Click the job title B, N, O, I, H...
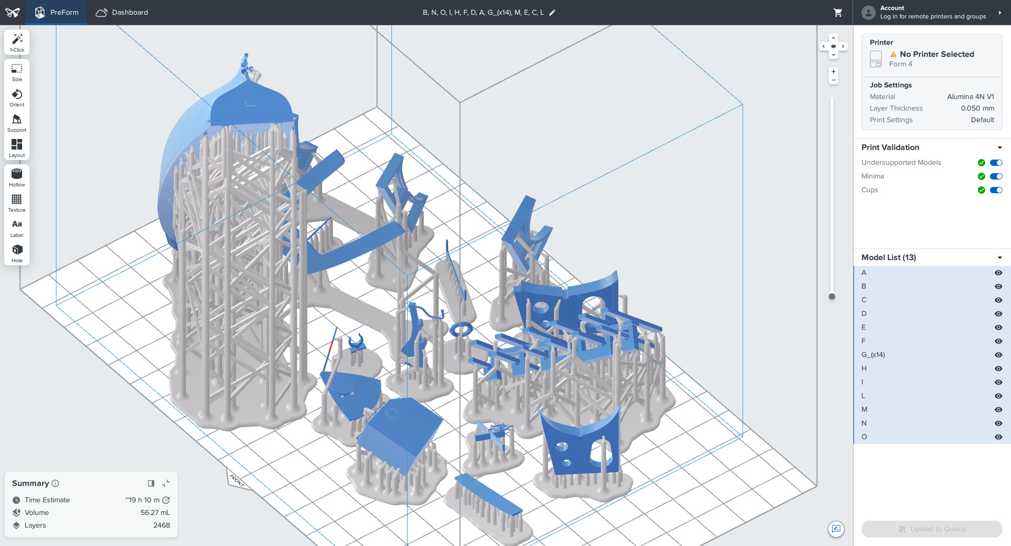 tap(483, 13)
